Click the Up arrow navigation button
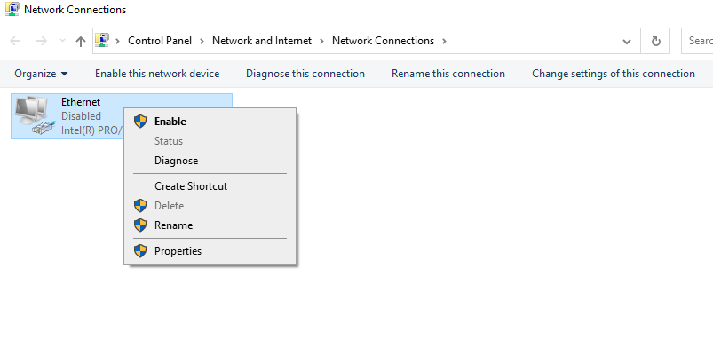Viewport: 713px width, 363px height. coord(81,41)
